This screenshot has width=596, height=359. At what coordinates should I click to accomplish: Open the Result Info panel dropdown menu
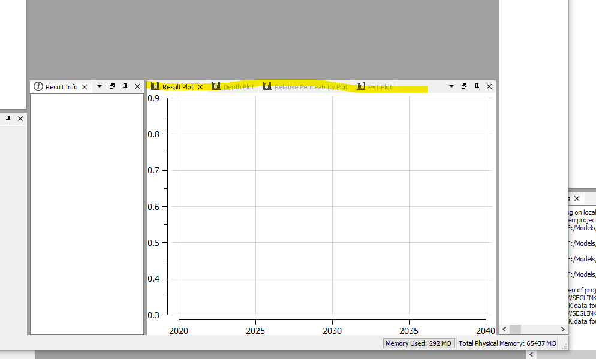99,86
